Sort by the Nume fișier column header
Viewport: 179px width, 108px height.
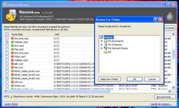[31, 34]
